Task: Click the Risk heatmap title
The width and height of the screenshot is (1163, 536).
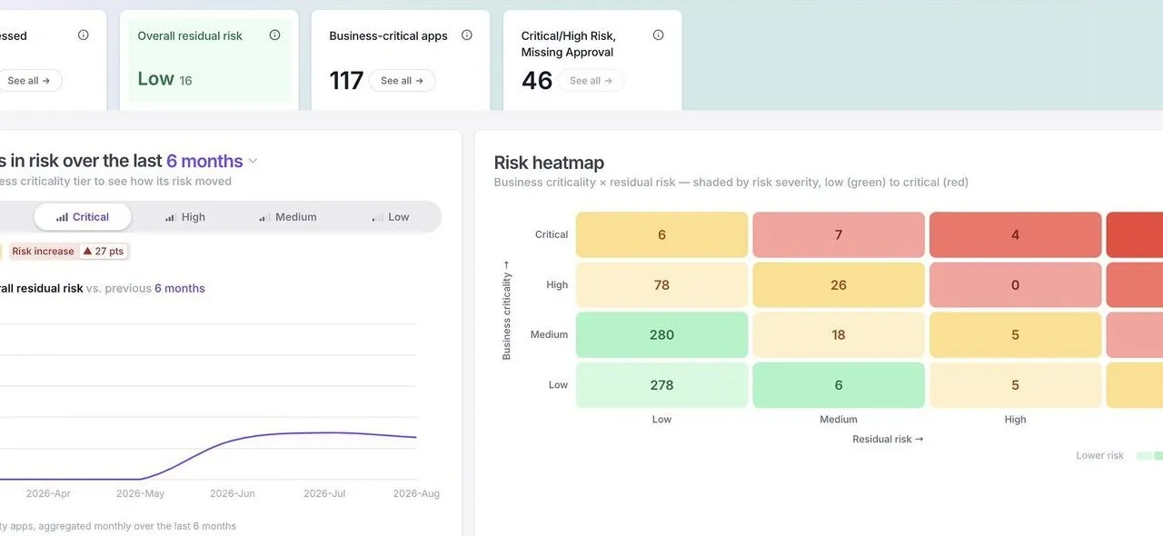Action: [549, 163]
